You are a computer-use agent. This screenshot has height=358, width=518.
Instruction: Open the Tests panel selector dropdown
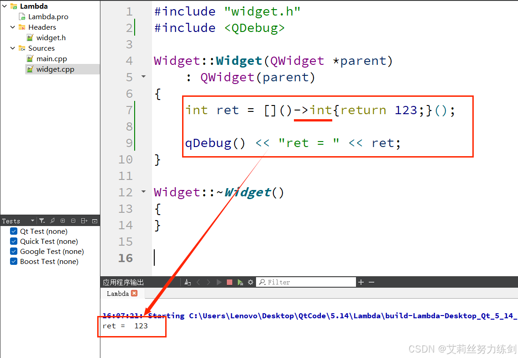pyautogui.click(x=32, y=221)
